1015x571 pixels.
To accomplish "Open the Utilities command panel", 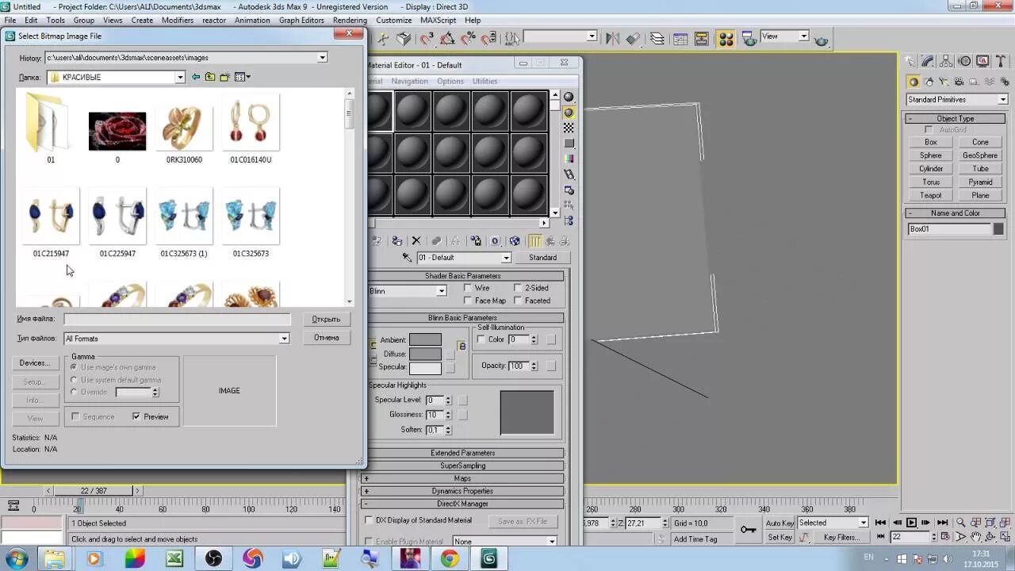I will pos(1002,61).
